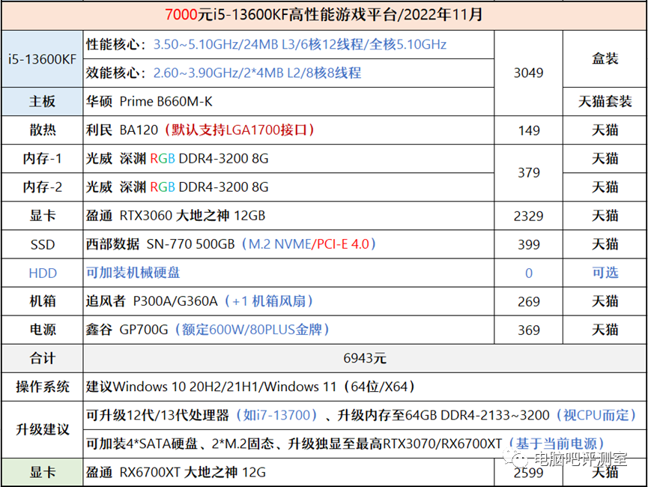Click the blue 0 price cell
The height and width of the screenshot is (487, 648).
pyautogui.click(x=529, y=273)
